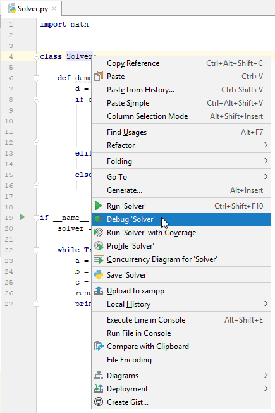Click the Debug 'Solver' bug icon
The image size is (275, 413).
(x=99, y=219)
